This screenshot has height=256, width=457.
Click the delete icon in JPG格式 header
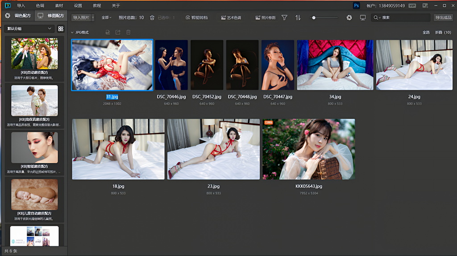[x=129, y=33]
